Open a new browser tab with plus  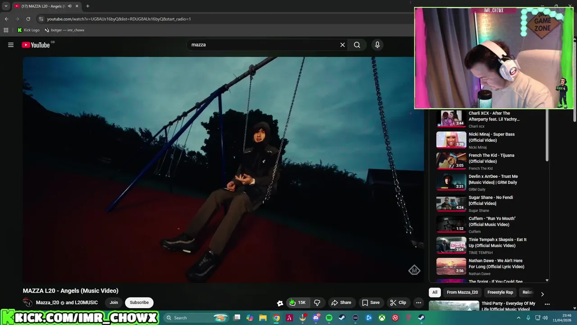tap(87, 6)
